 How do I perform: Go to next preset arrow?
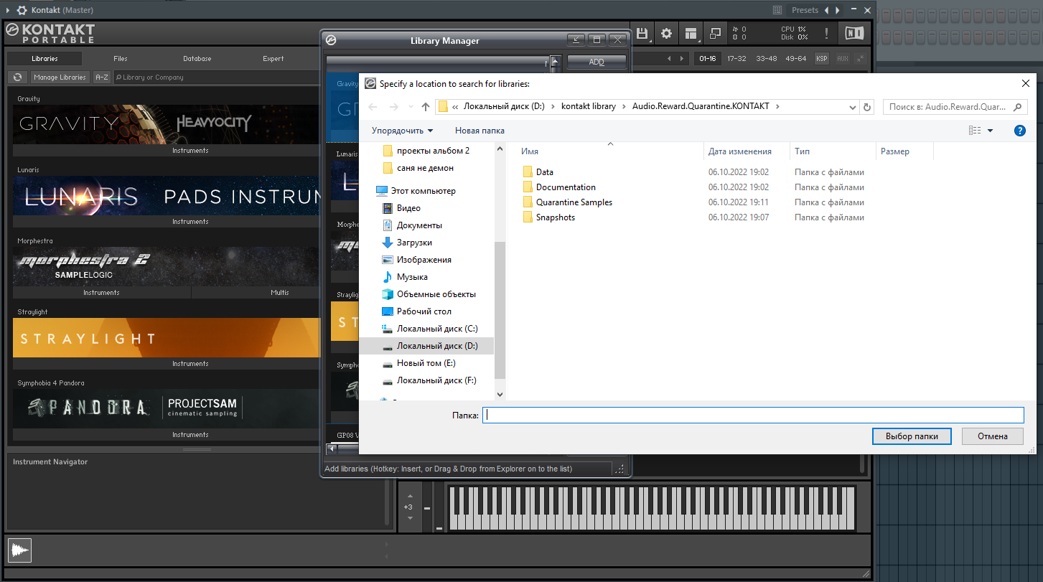[837, 10]
